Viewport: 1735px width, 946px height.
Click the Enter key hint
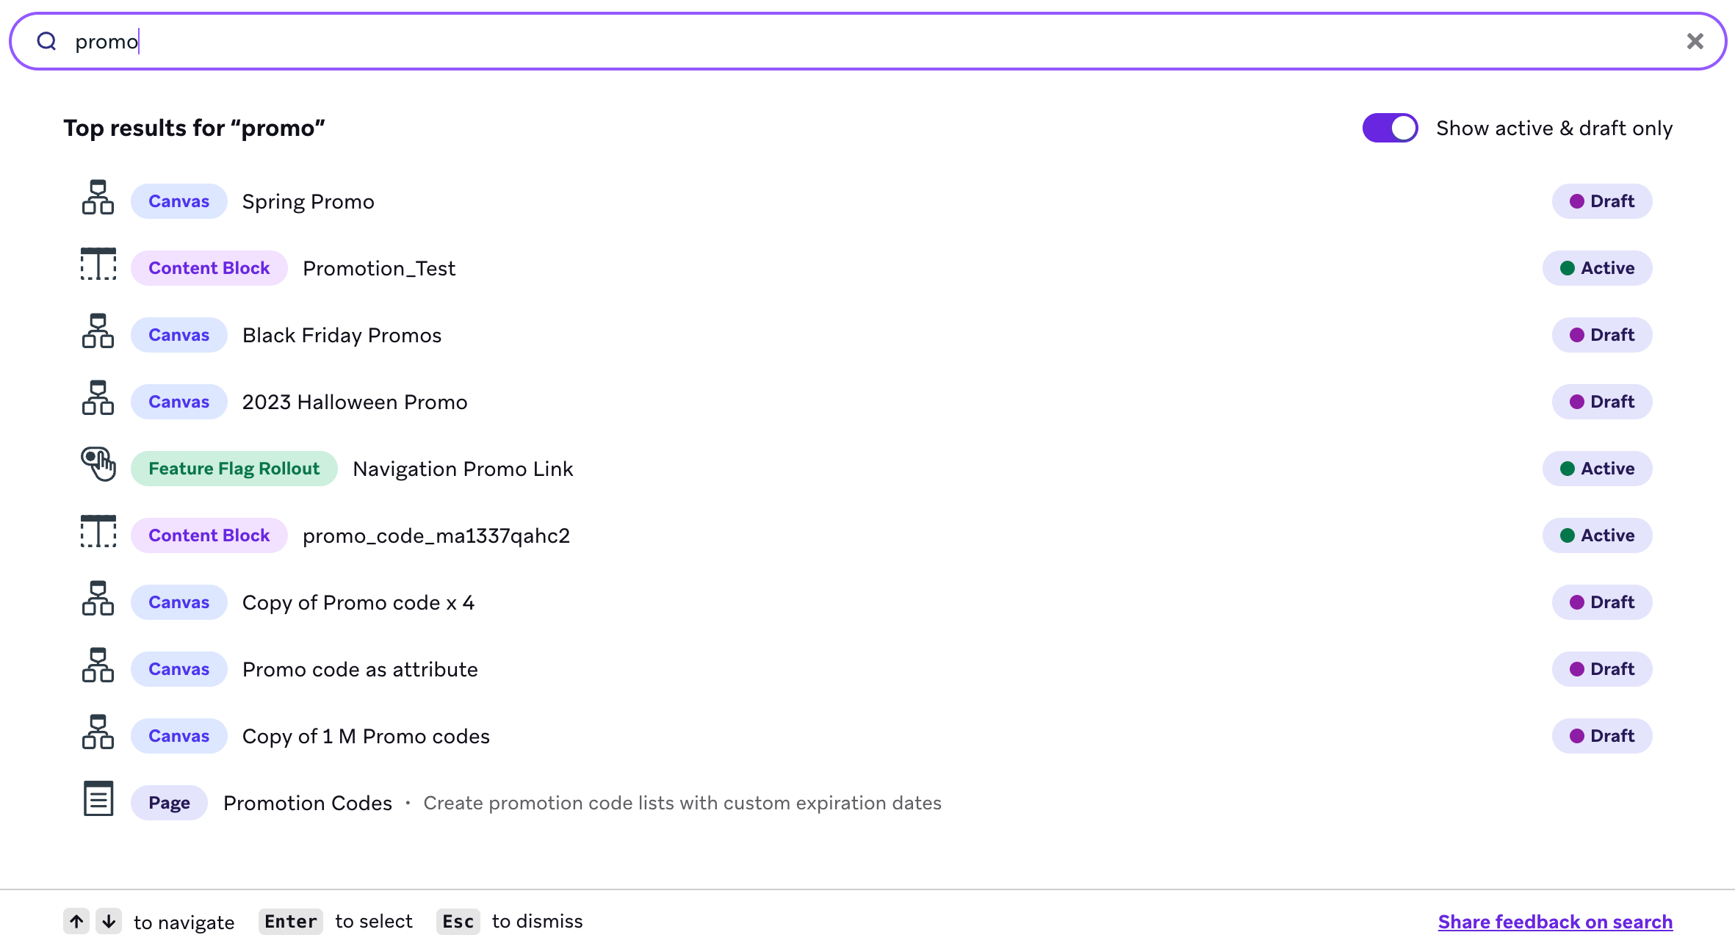tap(291, 921)
